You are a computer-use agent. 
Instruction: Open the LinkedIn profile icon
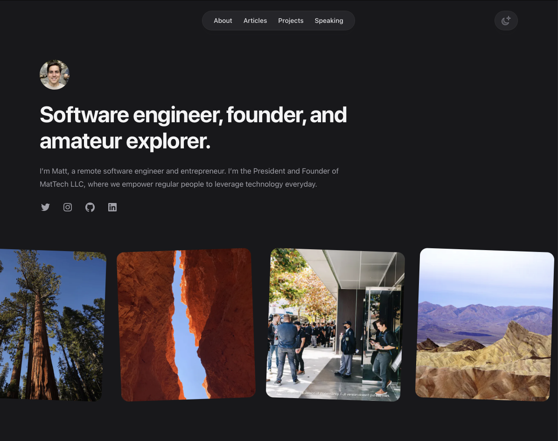point(112,207)
